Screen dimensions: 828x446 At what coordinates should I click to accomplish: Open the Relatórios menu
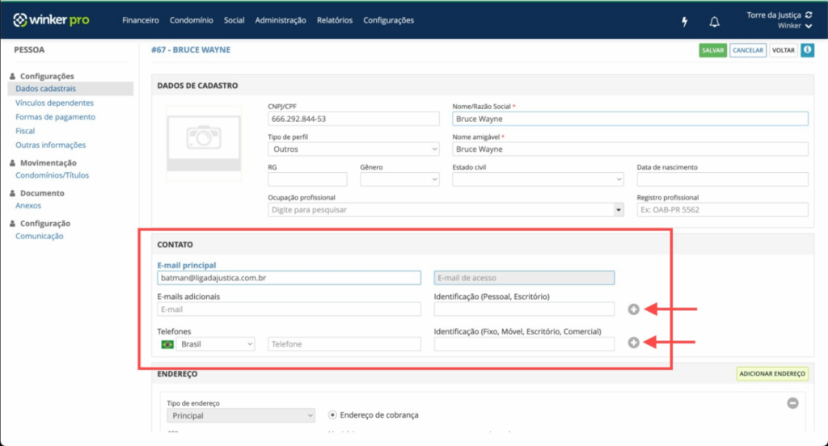pos(334,20)
